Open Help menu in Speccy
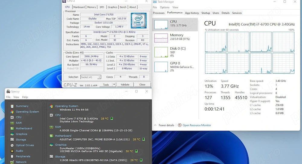The image size is (302, 164). click(x=25, y=97)
